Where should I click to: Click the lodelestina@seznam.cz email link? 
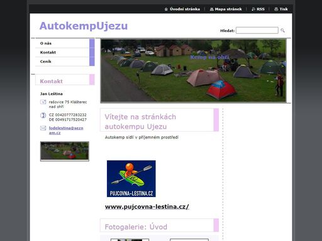point(66,131)
